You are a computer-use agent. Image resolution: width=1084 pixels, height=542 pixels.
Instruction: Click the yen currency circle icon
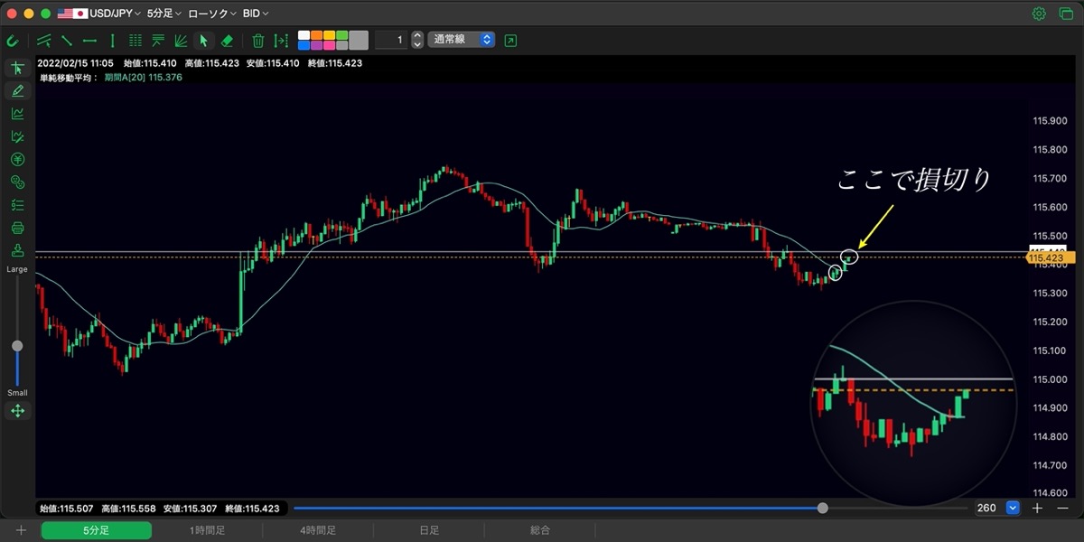click(x=17, y=160)
